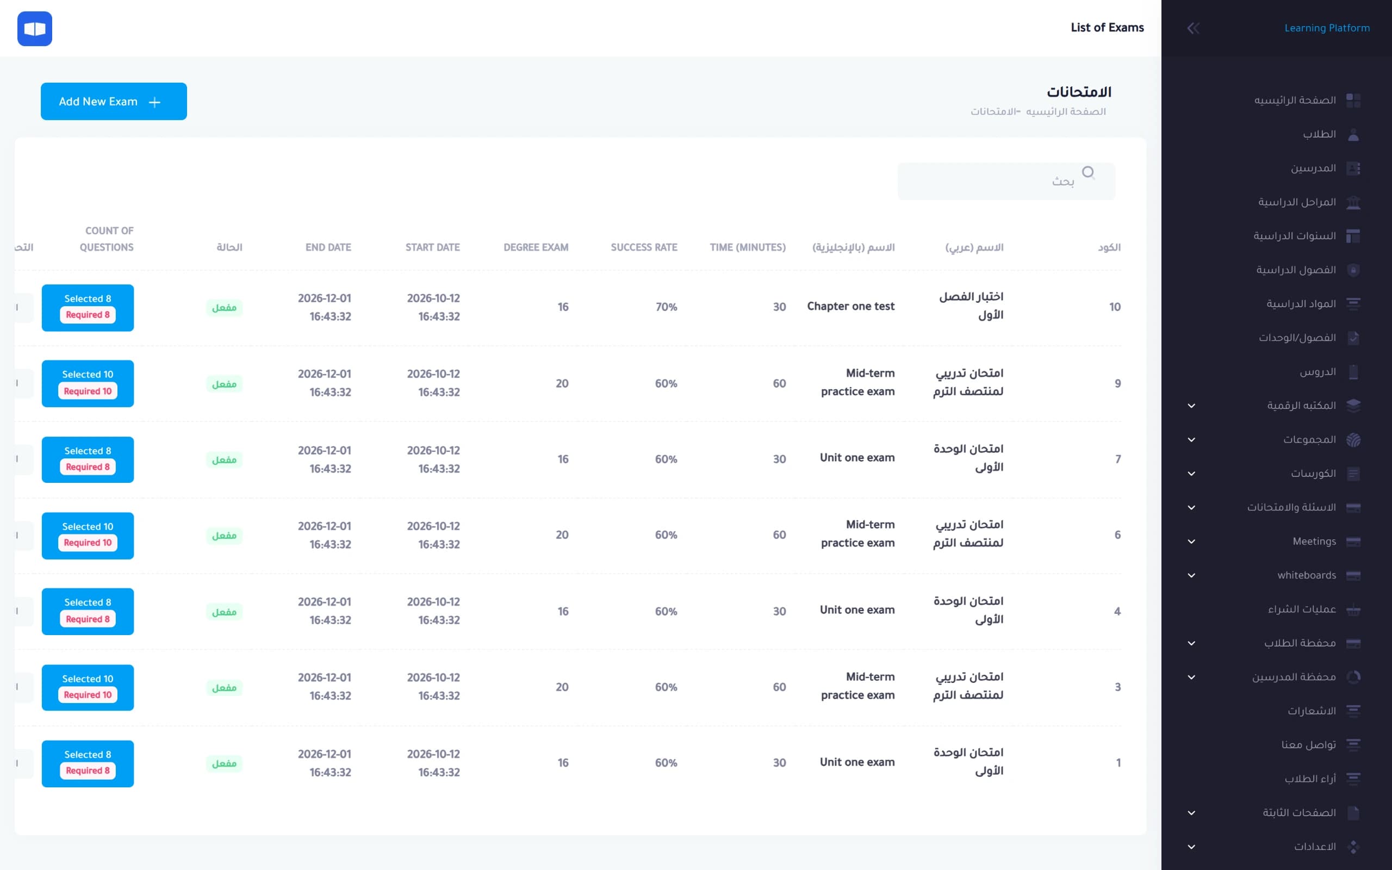Open عمليات الشراء purchases icon
The width and height of the screenshot is (1392, 870).
pos(1353,610)
